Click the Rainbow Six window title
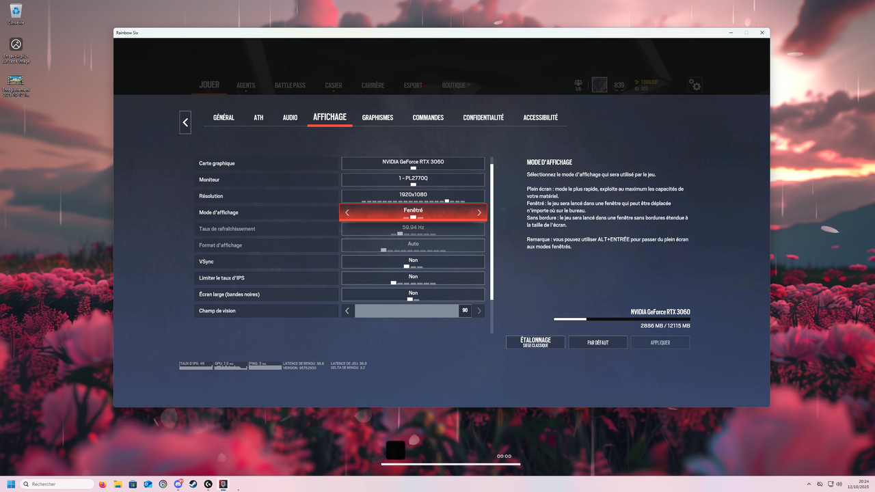This screenshot has height=492, width=875. pyautogui.click(x=127, y=32)
